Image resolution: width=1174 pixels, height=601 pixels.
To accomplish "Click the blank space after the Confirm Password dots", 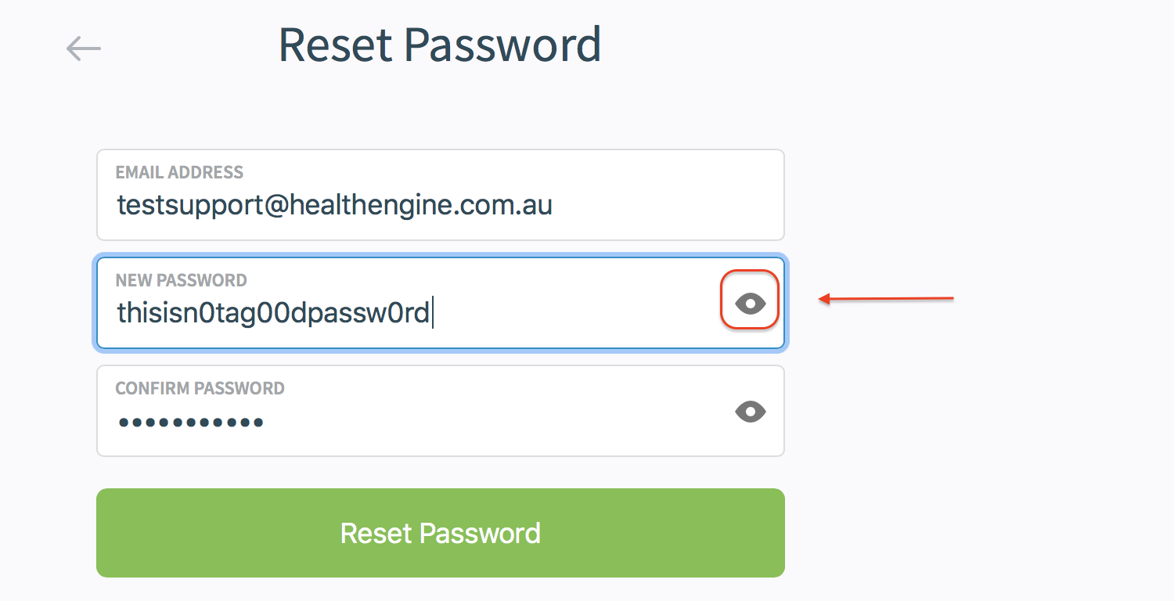I will pyautogui.click(x=485, y=423).
